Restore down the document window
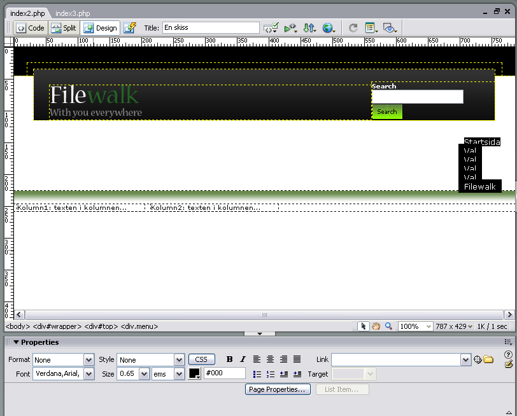The image size is (517, 416). tap(496, 12)
